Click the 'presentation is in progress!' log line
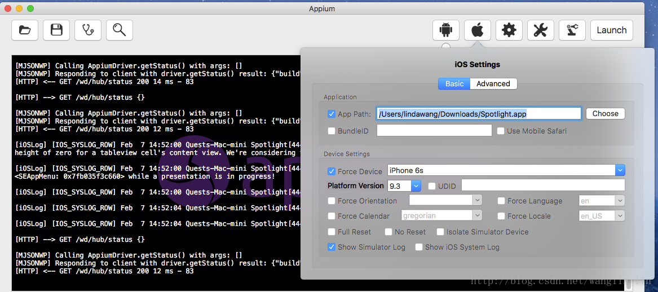The height and width of the screenshot is (292, 658). 145,176
